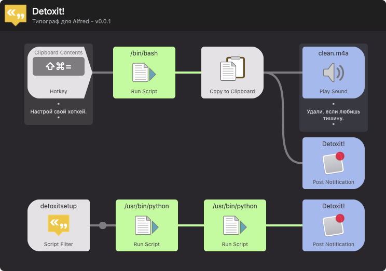
Task: Click the 'Clipboard Contents' label on Hotkey node
Action: coord(59,53)
